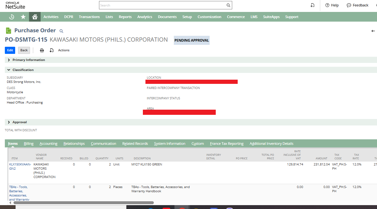Viewport: 377px width, 209px height.
Task: Go to the Home icon
Action: click(35, 17)
